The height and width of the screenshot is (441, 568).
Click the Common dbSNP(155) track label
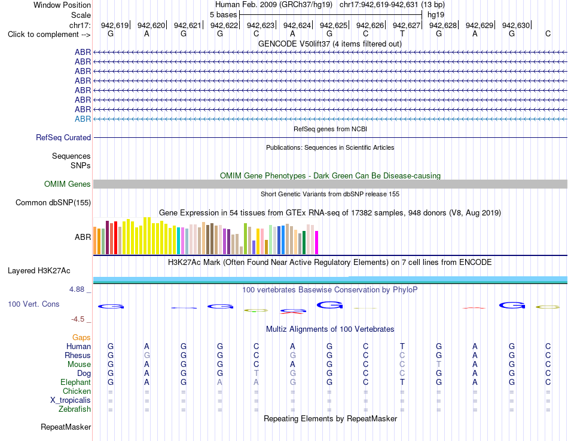coord(53,202)
